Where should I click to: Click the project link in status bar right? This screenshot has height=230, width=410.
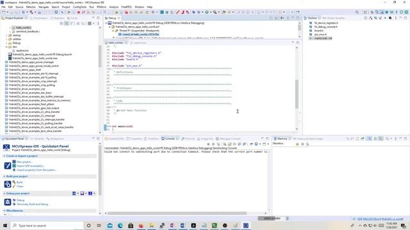click(380, 218)
